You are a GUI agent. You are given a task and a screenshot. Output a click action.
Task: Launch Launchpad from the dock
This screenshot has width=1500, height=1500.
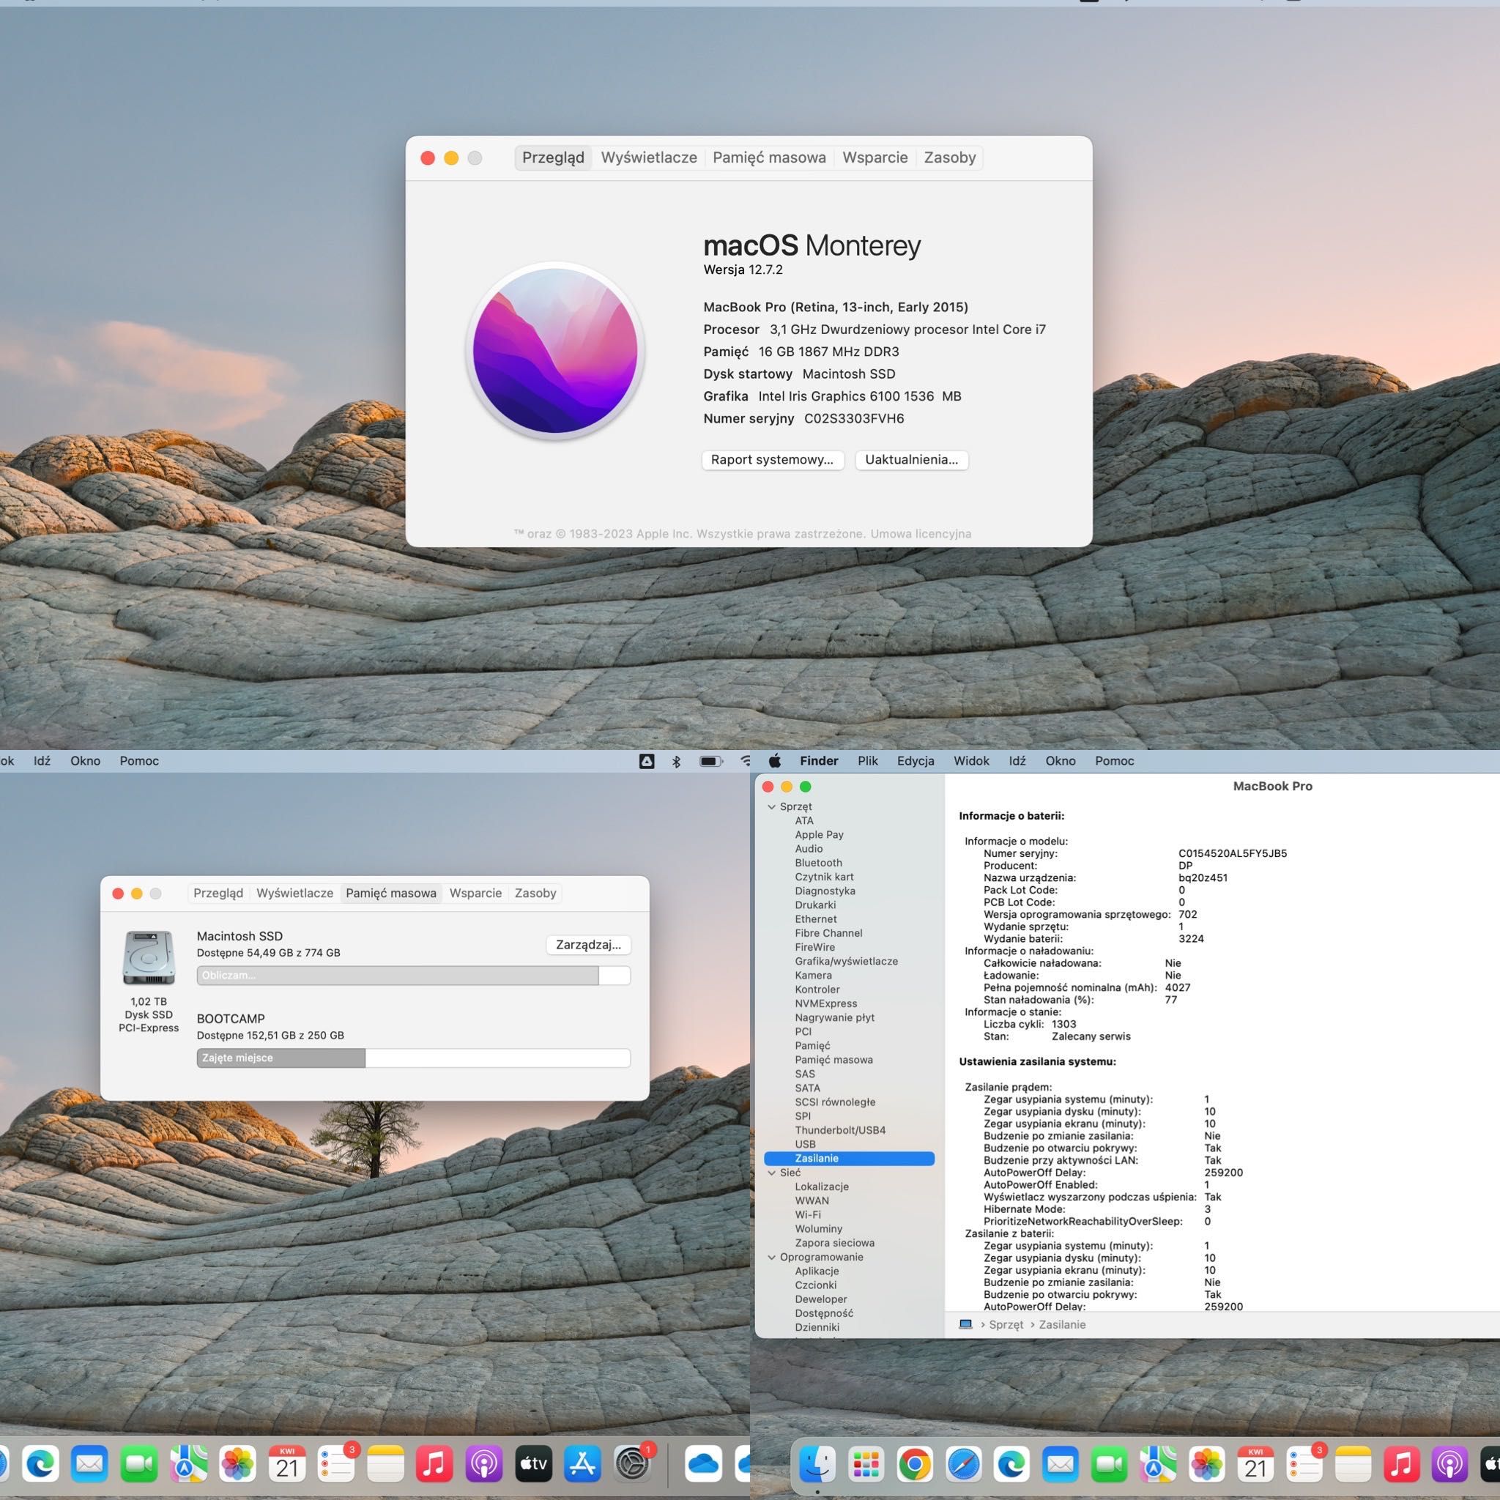point(866,1464)
